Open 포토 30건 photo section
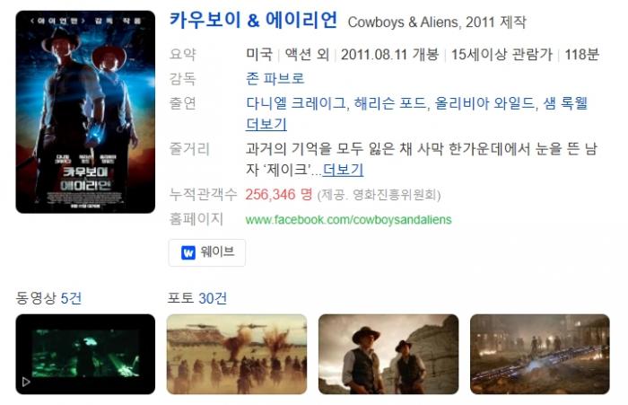This screenshot has width=628, height=405. coord(197,298)
